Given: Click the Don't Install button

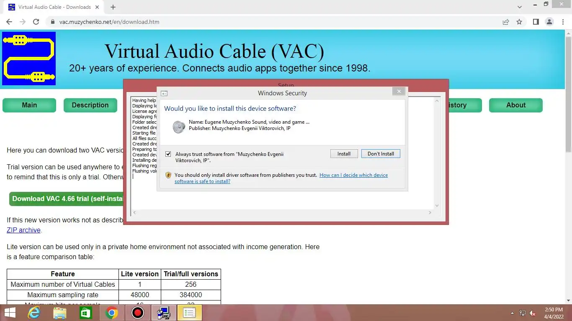Looking at the screenshot, I should (x=381, y=154).
